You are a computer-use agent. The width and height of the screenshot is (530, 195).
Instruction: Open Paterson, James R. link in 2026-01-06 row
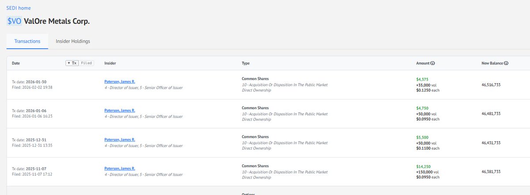[x=120, y=110]
